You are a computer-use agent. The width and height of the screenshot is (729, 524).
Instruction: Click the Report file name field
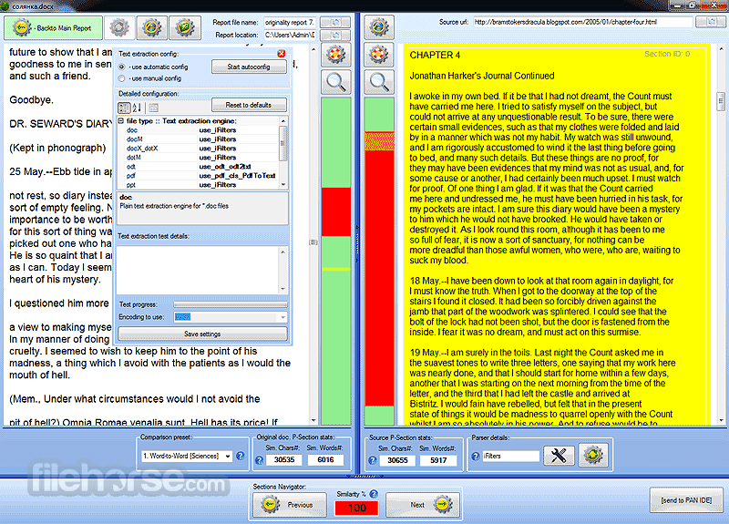(290, 22)
